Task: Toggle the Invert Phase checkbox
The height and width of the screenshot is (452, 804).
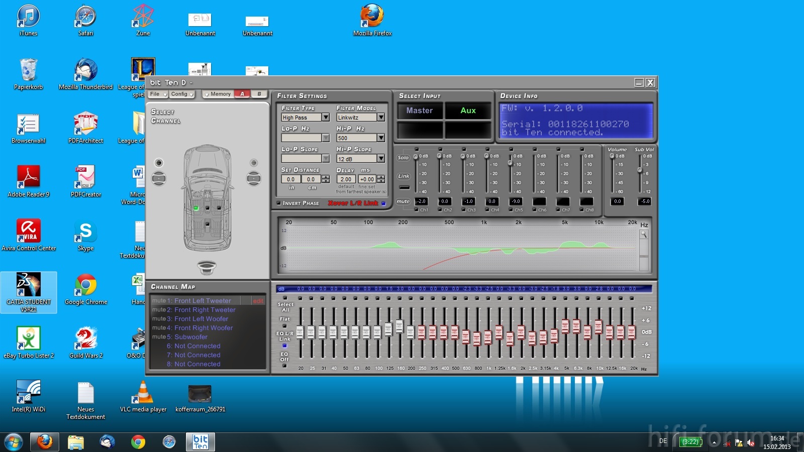Action: 279,203
